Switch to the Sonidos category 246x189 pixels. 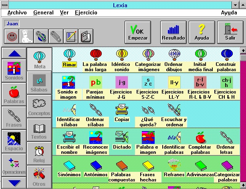pyautogui.click(x=14, y=71)
